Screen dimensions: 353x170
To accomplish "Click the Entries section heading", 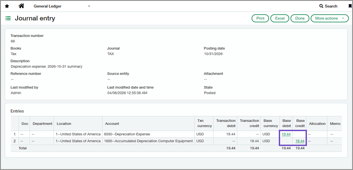I will 17,111.
